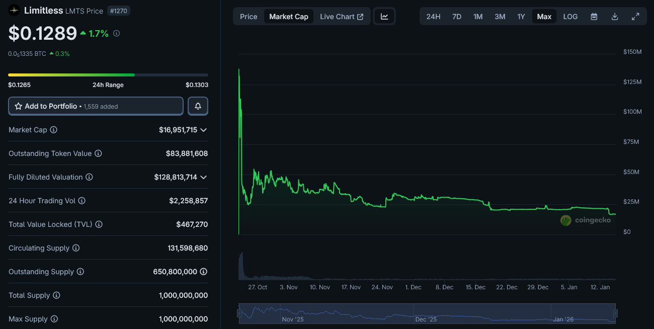Select the Market Cap chart tab
This screenshot has height=329, width=654.
[289, 17]
